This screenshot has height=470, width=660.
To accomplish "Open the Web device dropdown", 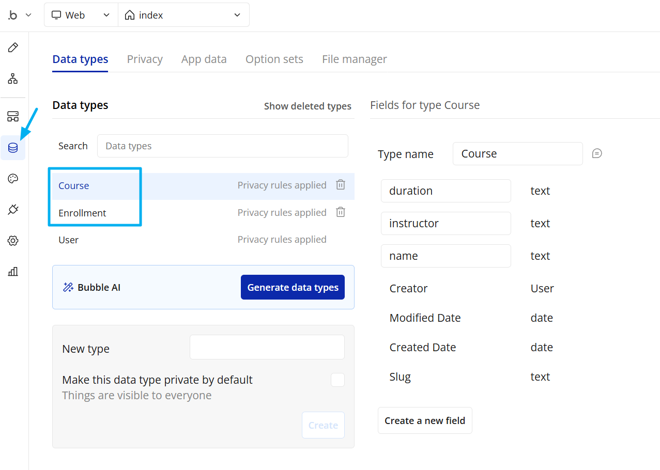I will coord(80,14).
